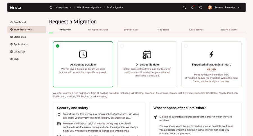
Task: Select the As soon as possible radio
Action: [x=58, y=46]
